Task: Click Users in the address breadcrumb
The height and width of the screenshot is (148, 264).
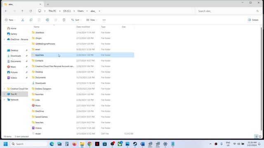Action: (80, 11)
